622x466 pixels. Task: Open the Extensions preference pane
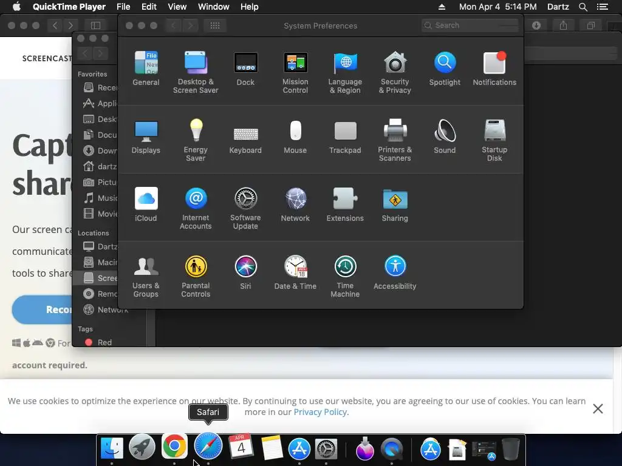[x=345, y=204]
